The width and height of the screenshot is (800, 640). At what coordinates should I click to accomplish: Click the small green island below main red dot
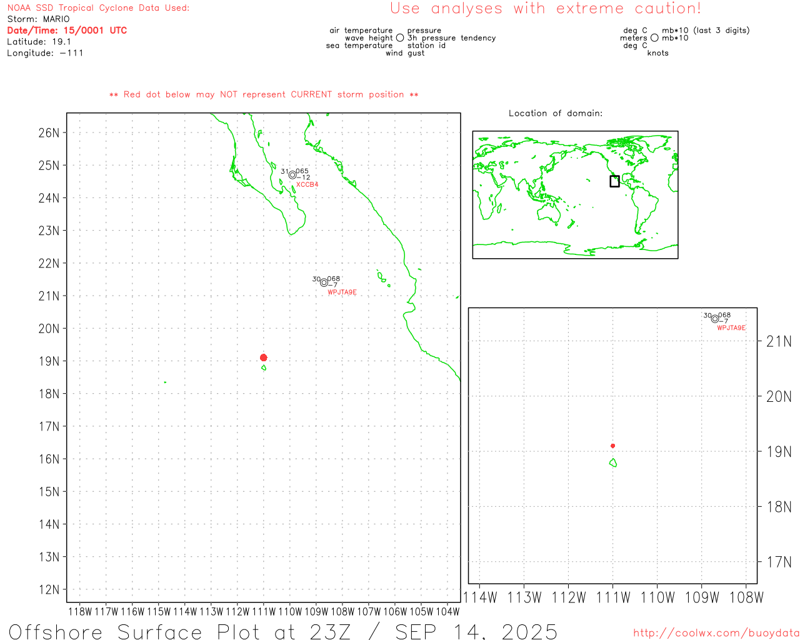point(264,367)
